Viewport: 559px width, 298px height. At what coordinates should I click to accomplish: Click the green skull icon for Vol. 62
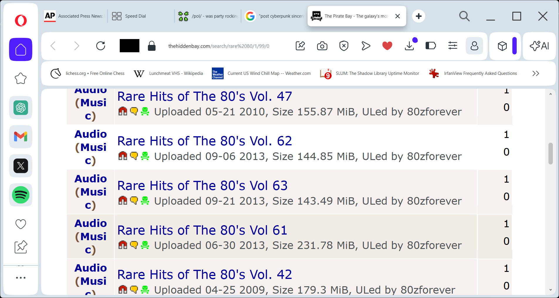pos(145,156)
